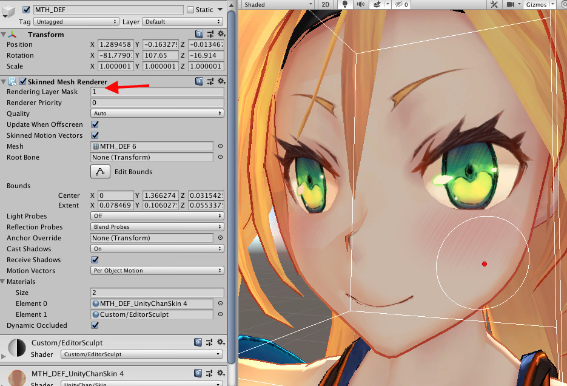The image size is (567, 386).
Task: Click the object name field MTH_DEF
Action: coord(109,10)
